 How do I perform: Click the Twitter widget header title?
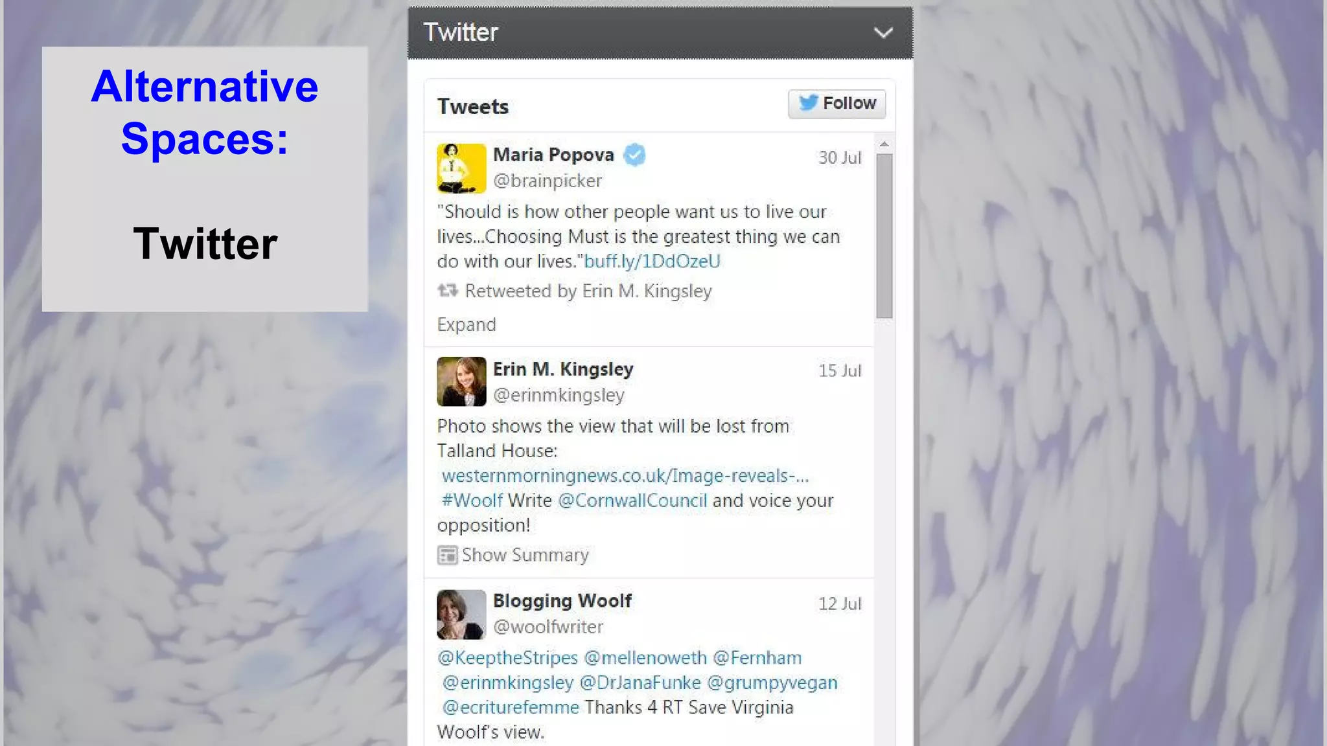(x=461, y=32)
